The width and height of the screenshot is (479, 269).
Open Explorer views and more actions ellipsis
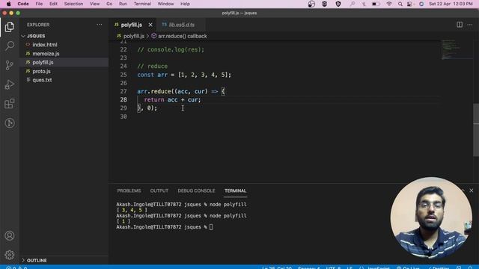[100, 25]
